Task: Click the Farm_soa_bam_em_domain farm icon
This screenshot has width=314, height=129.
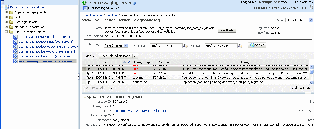Action: (x=7, y=7)
